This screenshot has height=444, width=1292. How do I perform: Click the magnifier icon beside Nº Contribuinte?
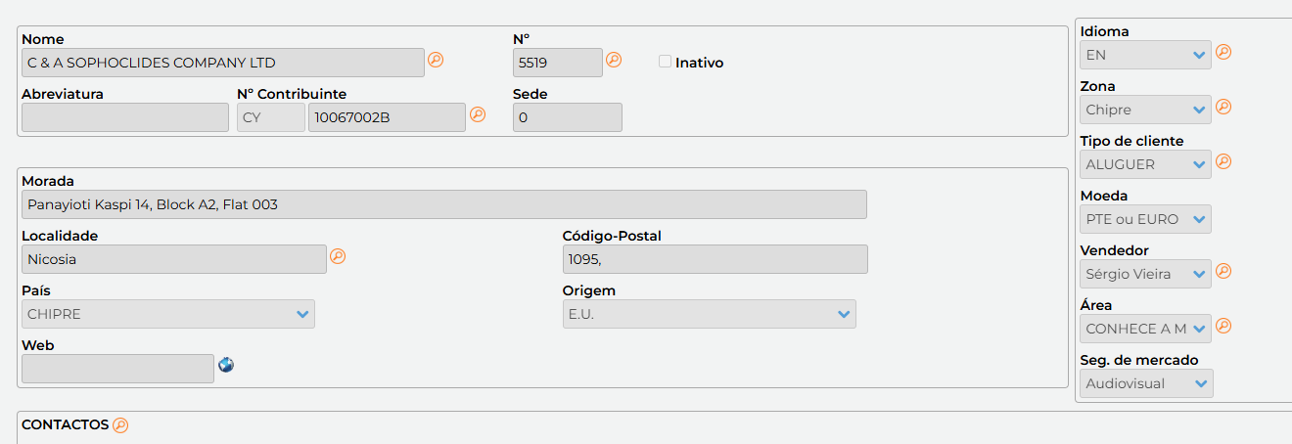point(478,114)
